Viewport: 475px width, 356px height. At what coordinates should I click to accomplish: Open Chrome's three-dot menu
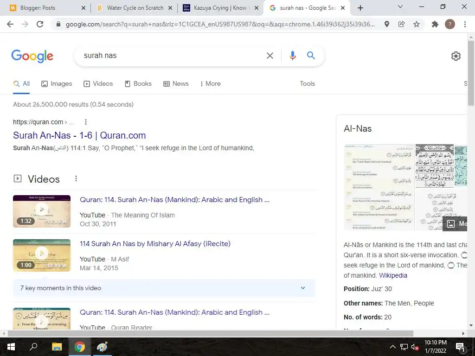pyautogui.click(x=465, y=24)
